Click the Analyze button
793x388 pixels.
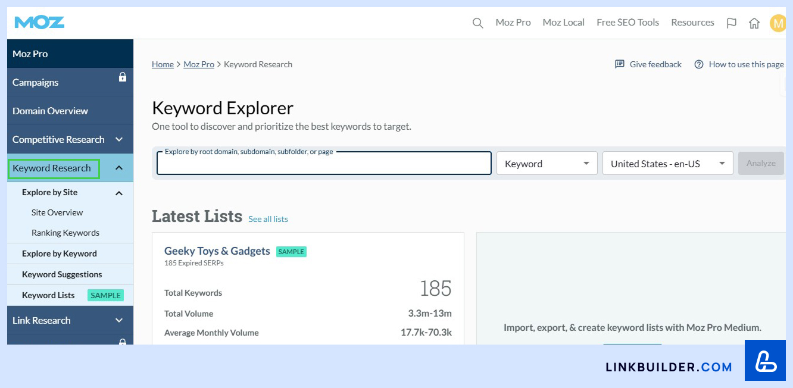coord(761,163)
